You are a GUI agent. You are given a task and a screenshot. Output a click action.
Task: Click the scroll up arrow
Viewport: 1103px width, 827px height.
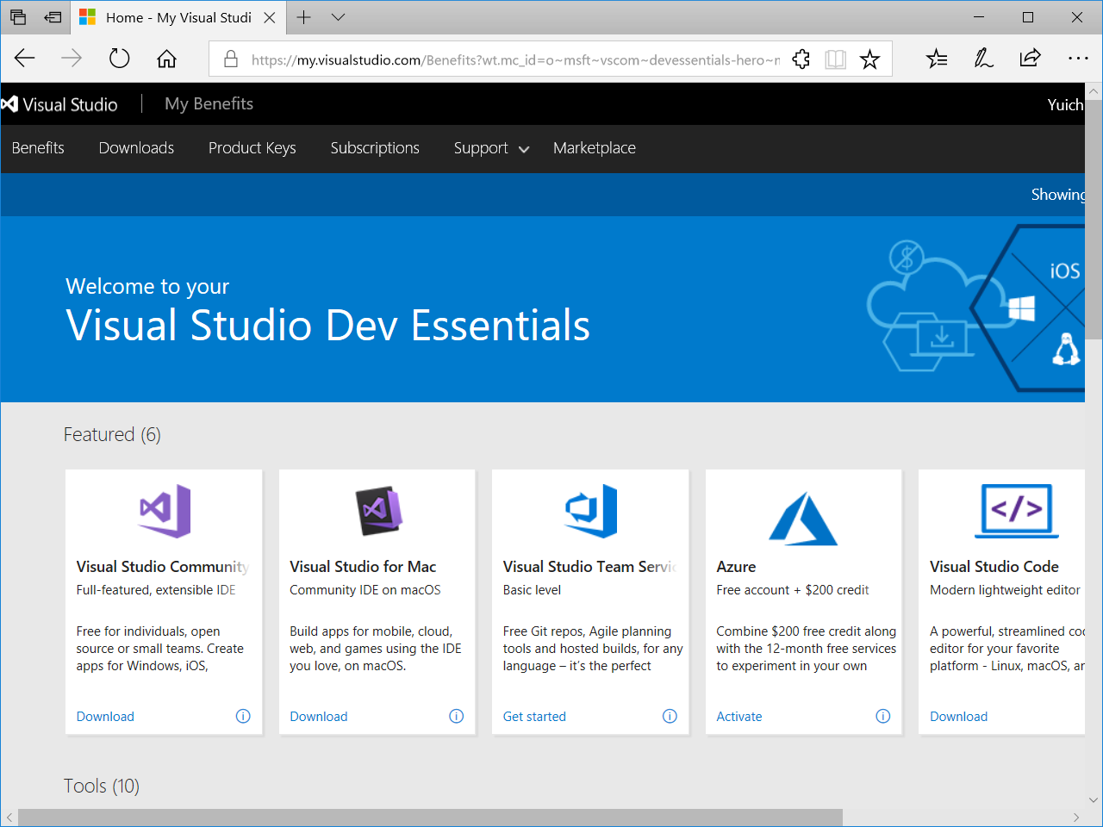(x=1094, y=90)
